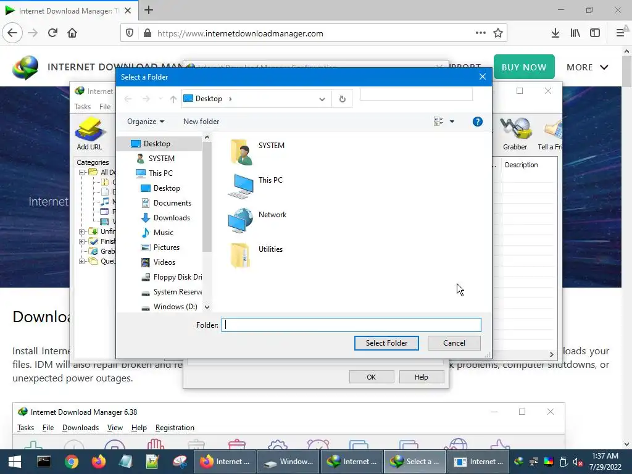The width and height of the screenshot is (632, 474).
Task: Select the This PC icon in file list
Action: coord(241,186)
